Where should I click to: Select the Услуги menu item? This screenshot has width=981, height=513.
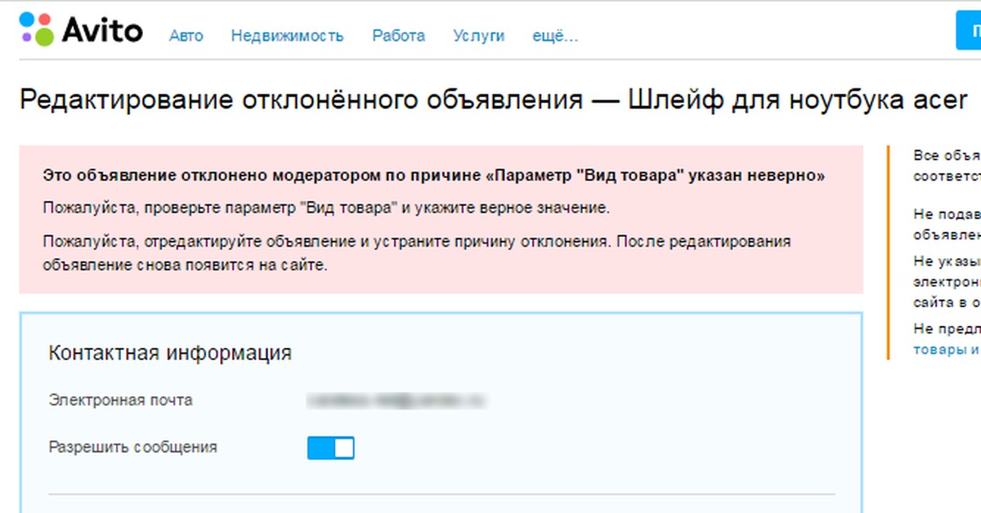point(478,36)
